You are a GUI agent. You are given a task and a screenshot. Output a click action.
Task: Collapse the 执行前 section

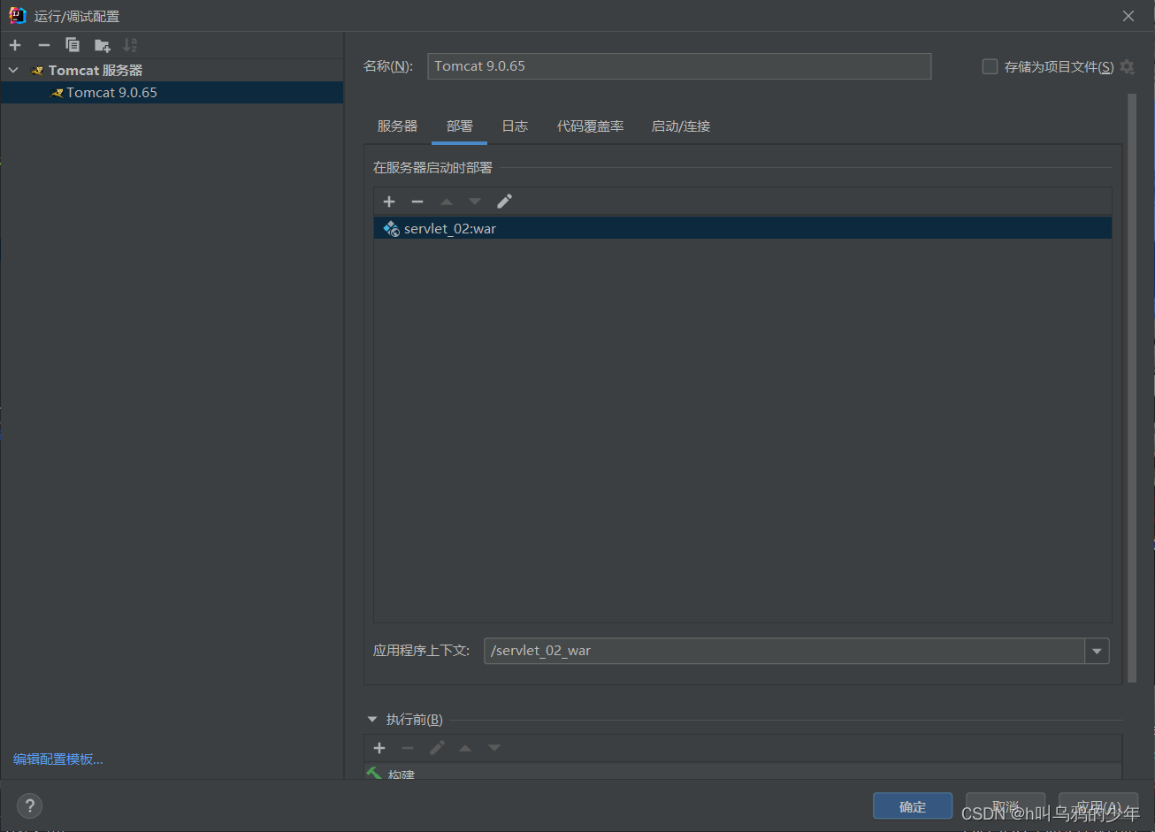click(372, 720)
